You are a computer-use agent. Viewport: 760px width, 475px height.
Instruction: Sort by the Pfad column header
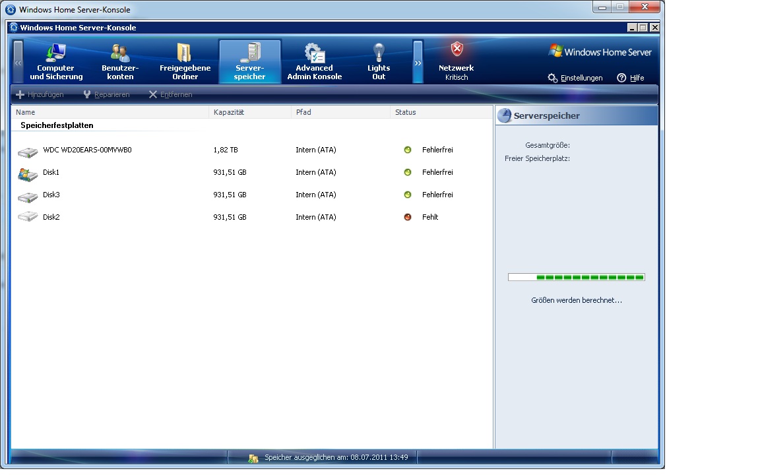click(x=340, y=112)
